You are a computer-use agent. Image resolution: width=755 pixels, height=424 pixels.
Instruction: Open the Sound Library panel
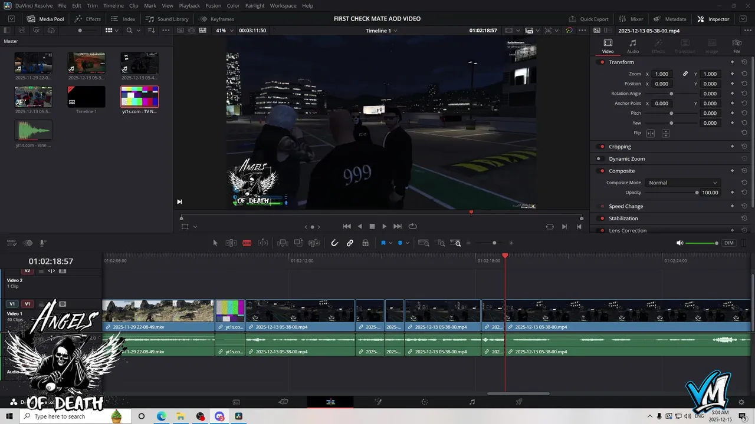(168, 19)
